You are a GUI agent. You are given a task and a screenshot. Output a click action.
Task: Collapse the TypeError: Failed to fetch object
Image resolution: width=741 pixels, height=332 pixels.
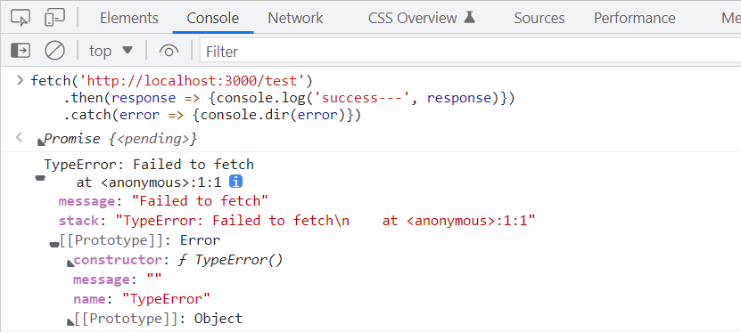point(40,178)
